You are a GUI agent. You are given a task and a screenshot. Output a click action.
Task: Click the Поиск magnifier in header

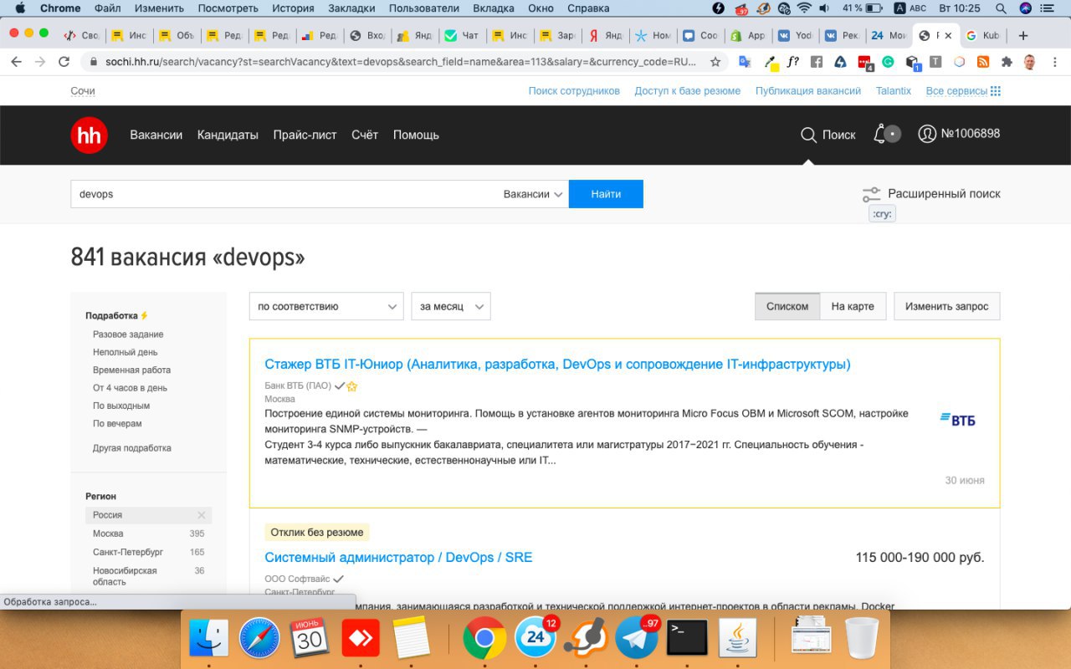coord(808,135)
